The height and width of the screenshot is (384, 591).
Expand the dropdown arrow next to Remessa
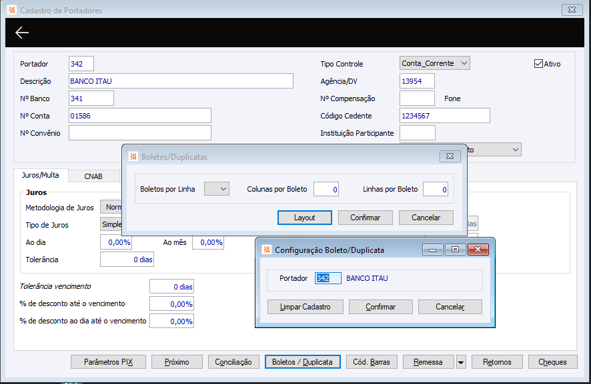[460, 362]
